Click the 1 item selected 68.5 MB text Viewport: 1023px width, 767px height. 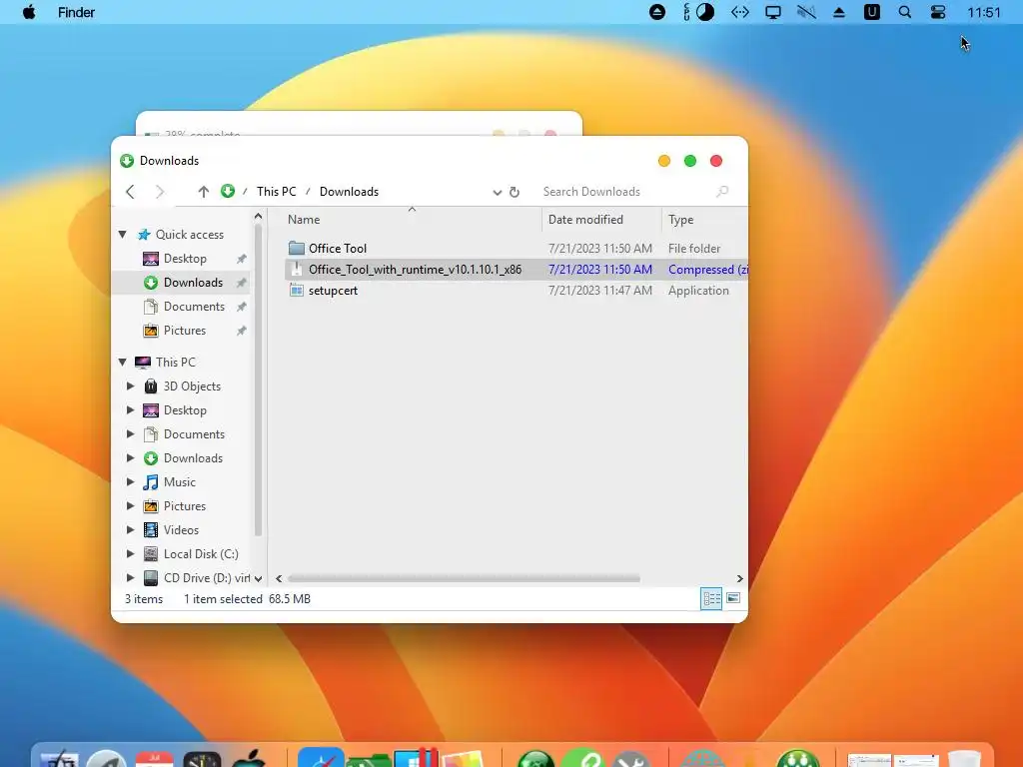[x=248, y=599]
